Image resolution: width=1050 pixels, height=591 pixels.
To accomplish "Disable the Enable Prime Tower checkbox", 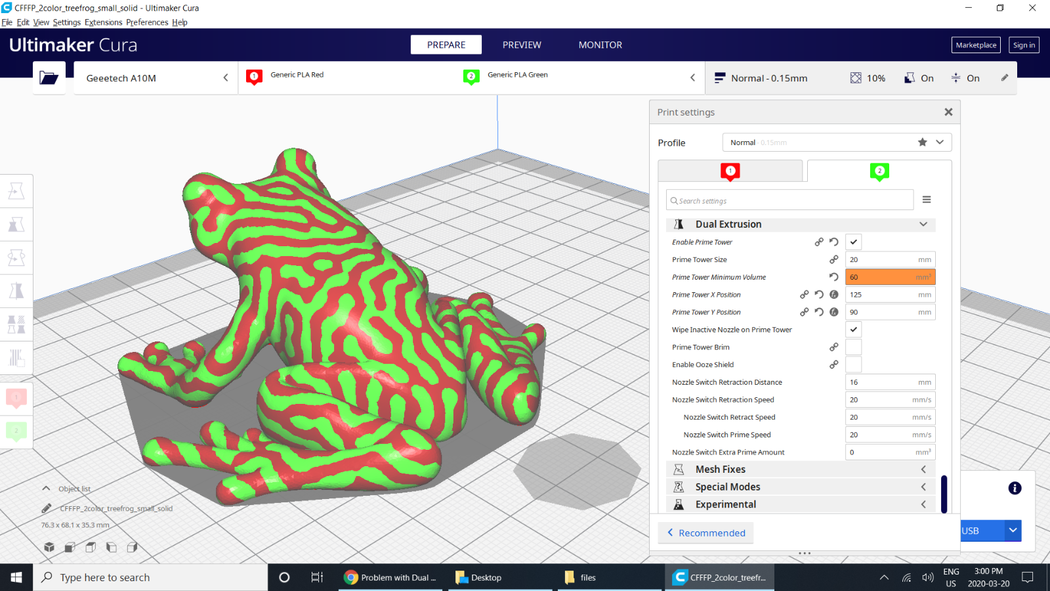I will pos(853,242).
